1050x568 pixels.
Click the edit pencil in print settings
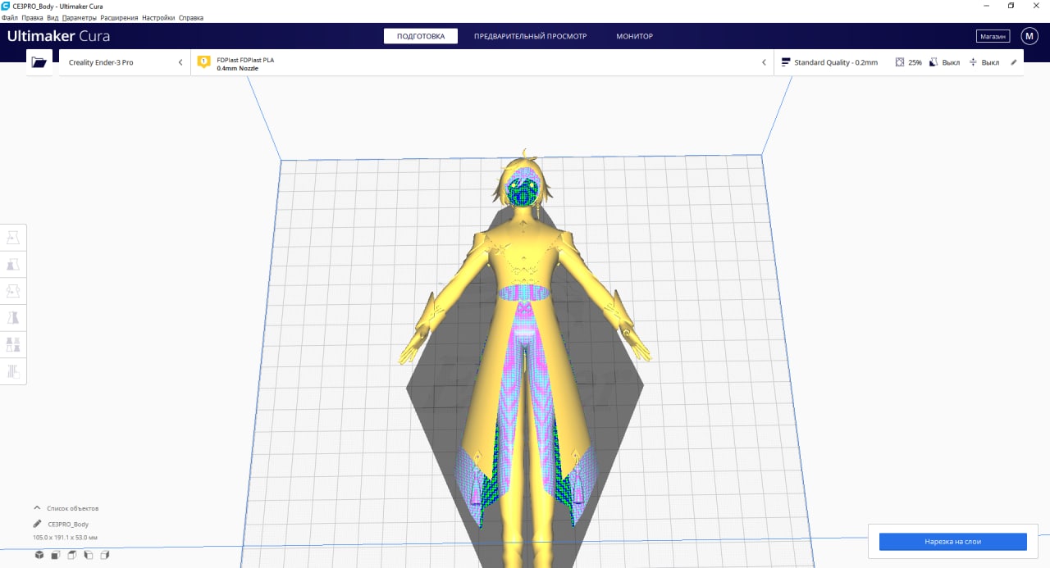[1013, 62]
